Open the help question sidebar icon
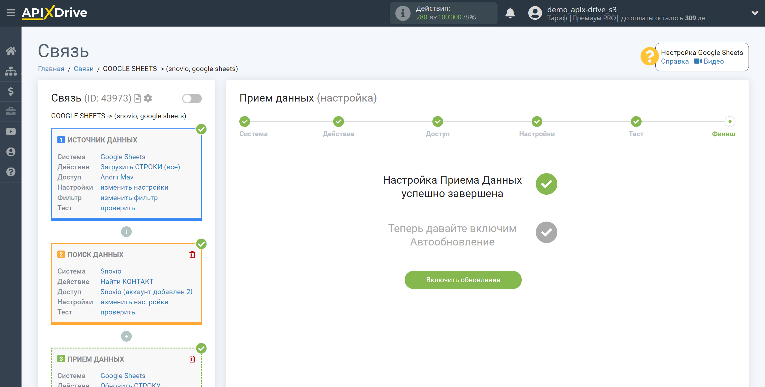The image size is (765, 387). [11, 172]
